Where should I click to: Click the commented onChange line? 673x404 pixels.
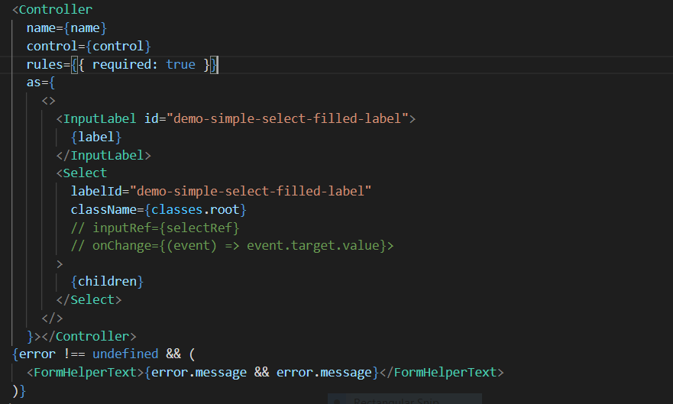[232, 245]
